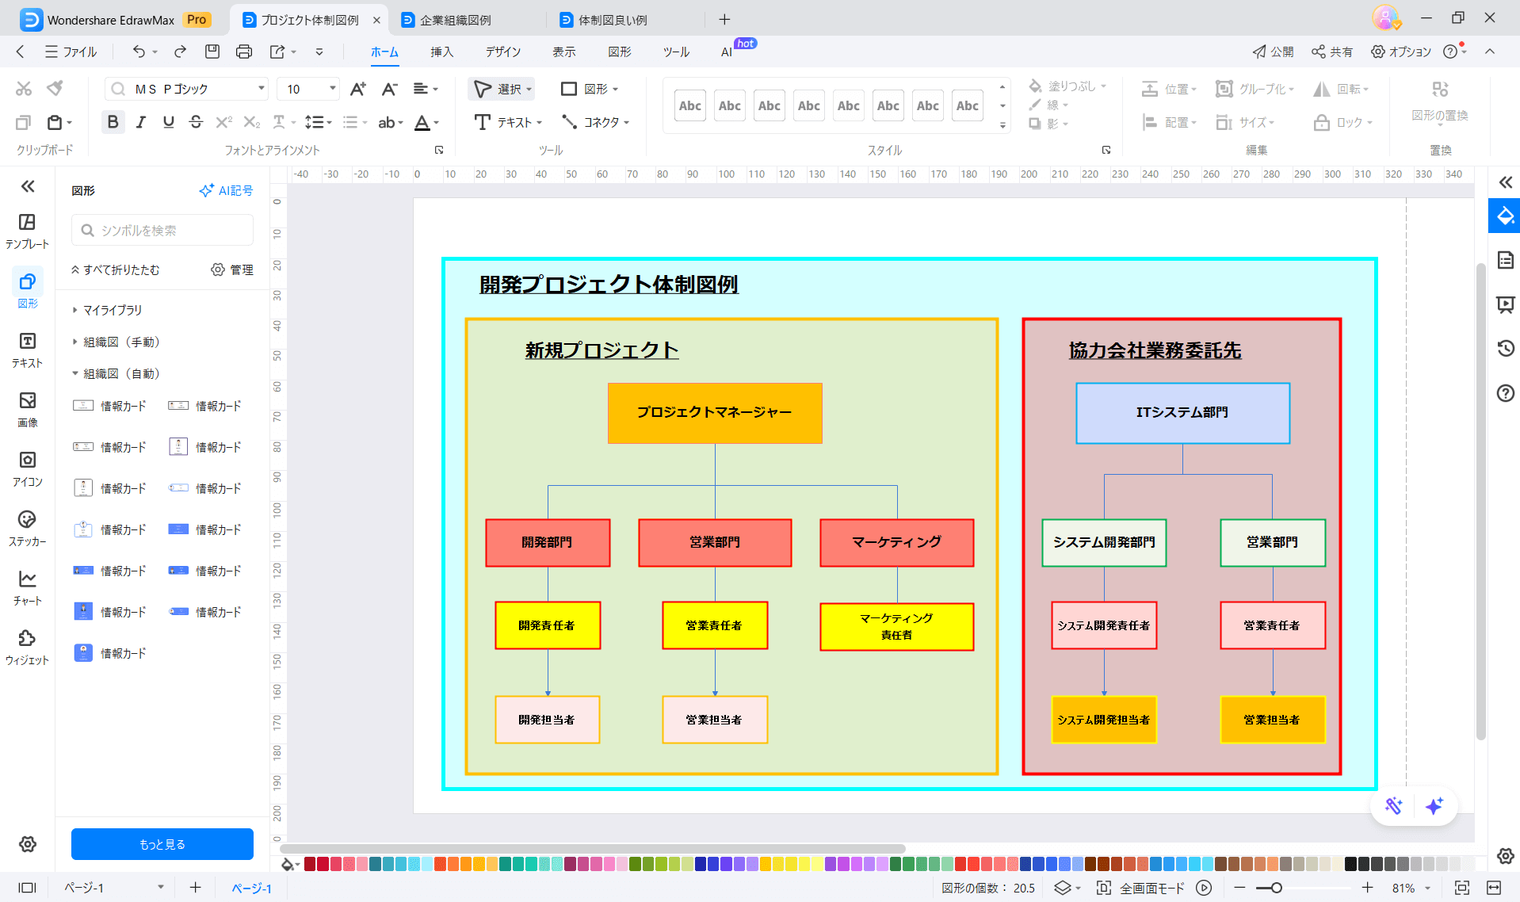Toggle Bold formatting
Viewport: 1520px width, 902px height.
coord(113,122)
